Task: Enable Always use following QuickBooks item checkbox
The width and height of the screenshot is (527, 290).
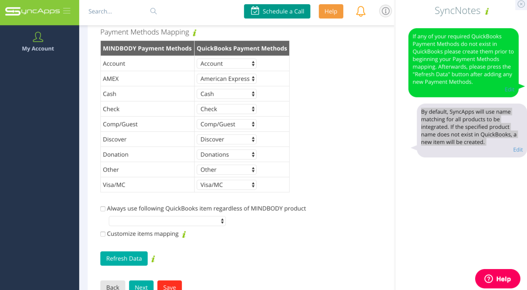Action: point(103,209)
